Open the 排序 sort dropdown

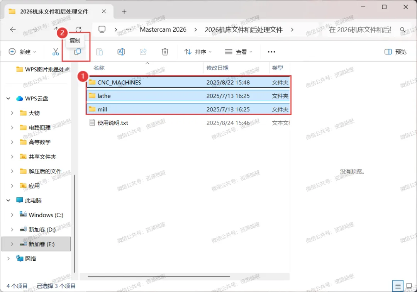[198, 52]
